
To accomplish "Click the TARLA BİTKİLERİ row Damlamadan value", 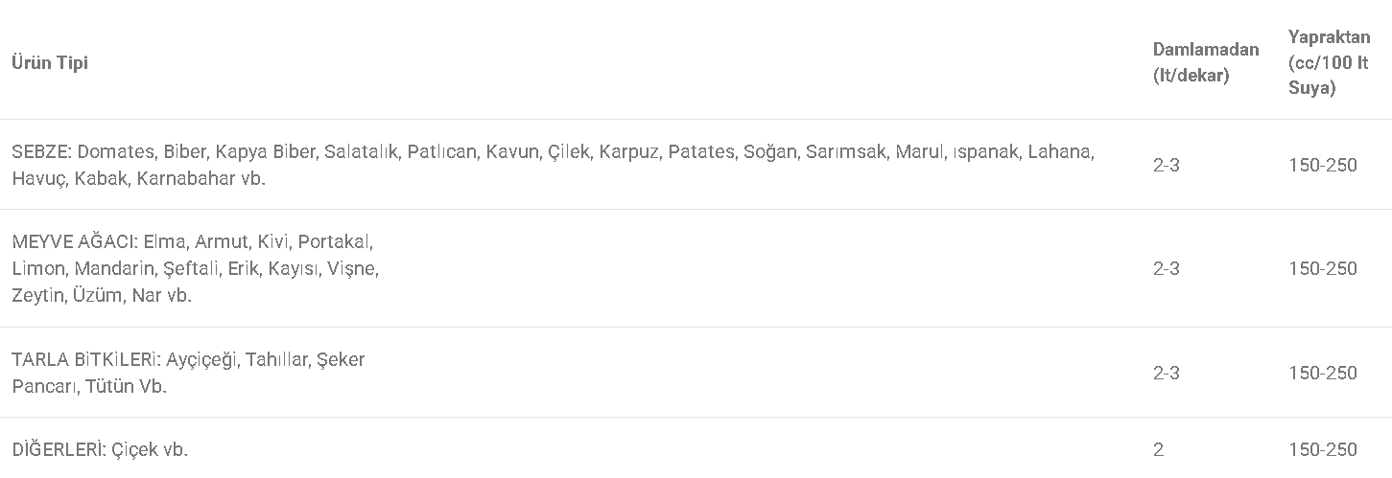I will point(1167,373).
